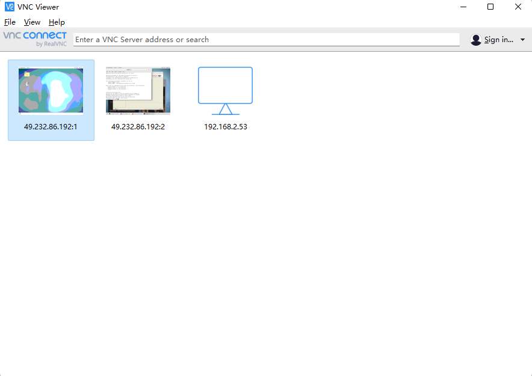Expand the dropdown arrow next to Sign in
This screenshot has height=376, width=532.
point(522,40)
